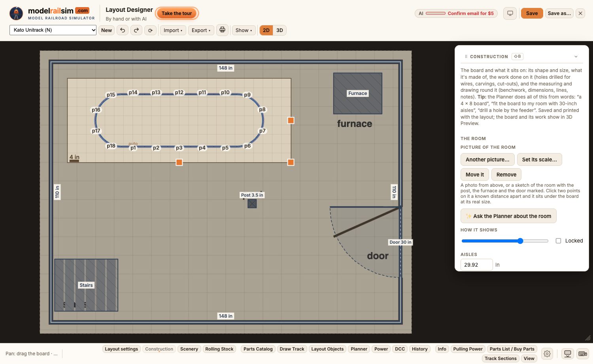Open the Layout settings tab
593x364 pixels.
click(121, 349)
